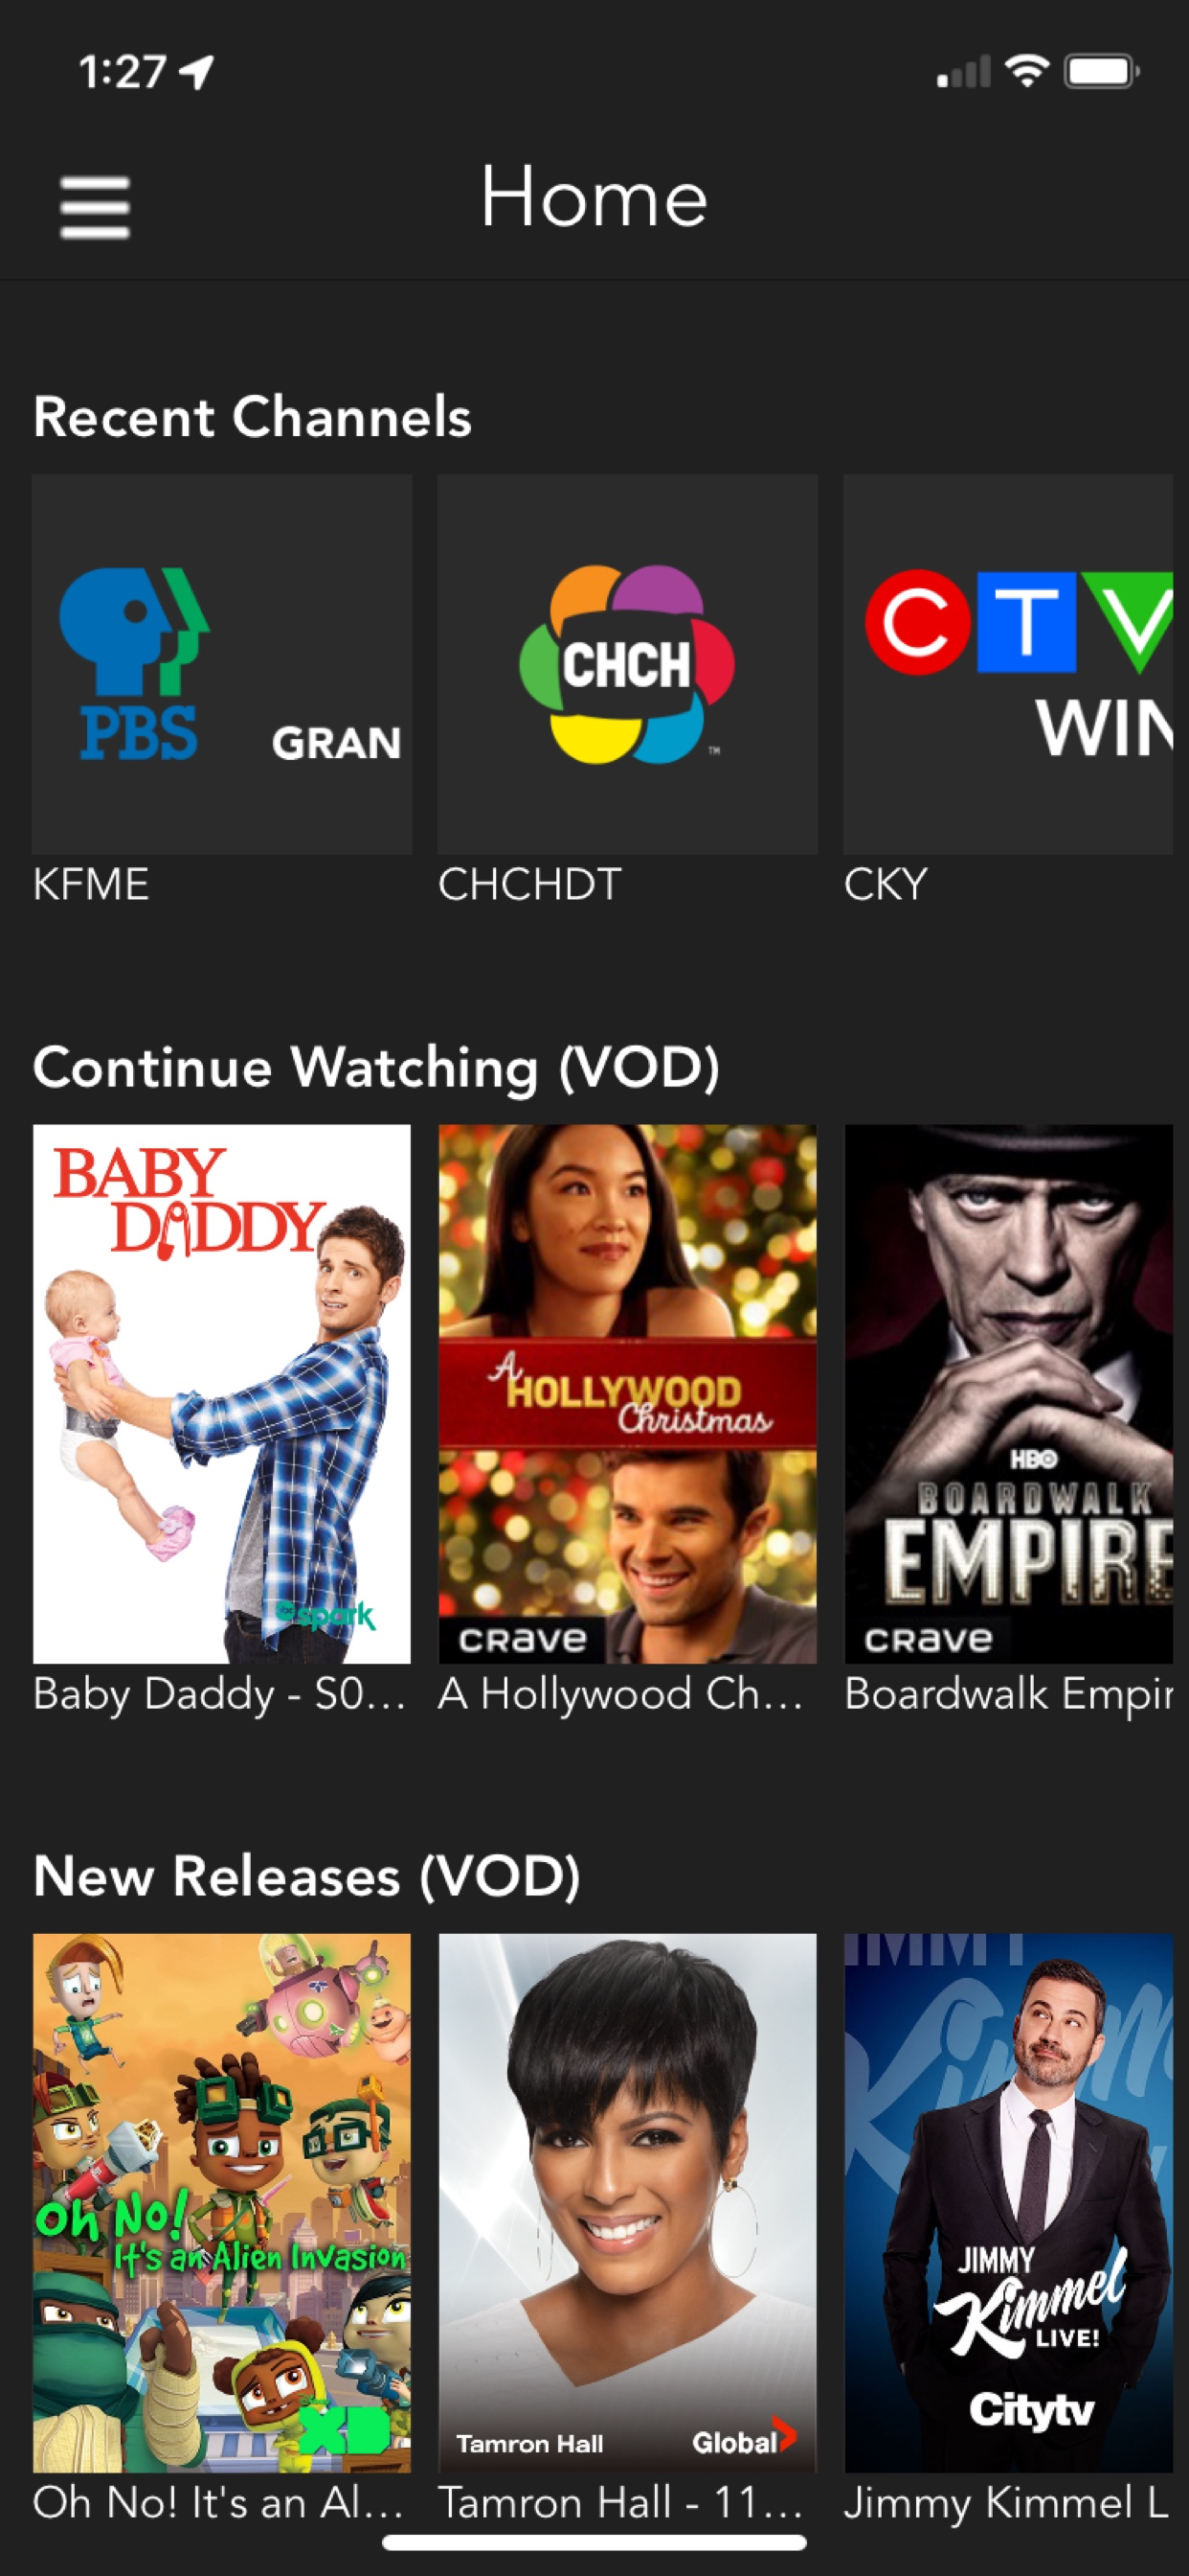The image size is (1189, 2576).
Task: Tap the battery status icon
Action: pyautogui.click(x=1101, y=71)
